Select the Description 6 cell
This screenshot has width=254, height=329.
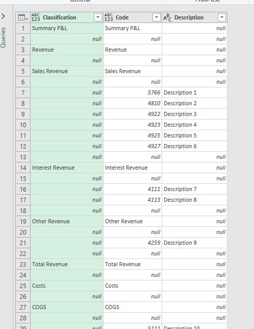tap(194, 146)
